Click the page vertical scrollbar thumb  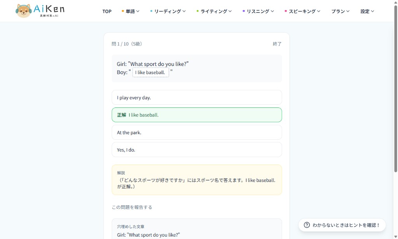395,89
